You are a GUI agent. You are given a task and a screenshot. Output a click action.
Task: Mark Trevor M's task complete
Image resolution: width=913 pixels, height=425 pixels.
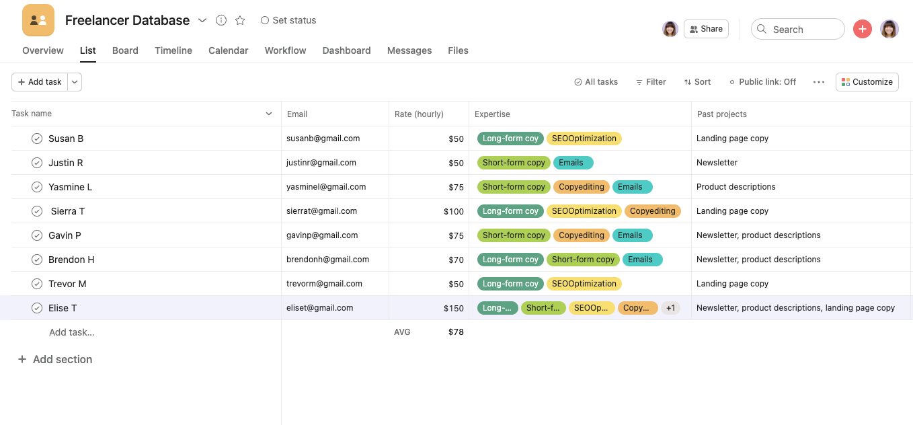pyautogui.click(x=37, y=284)
